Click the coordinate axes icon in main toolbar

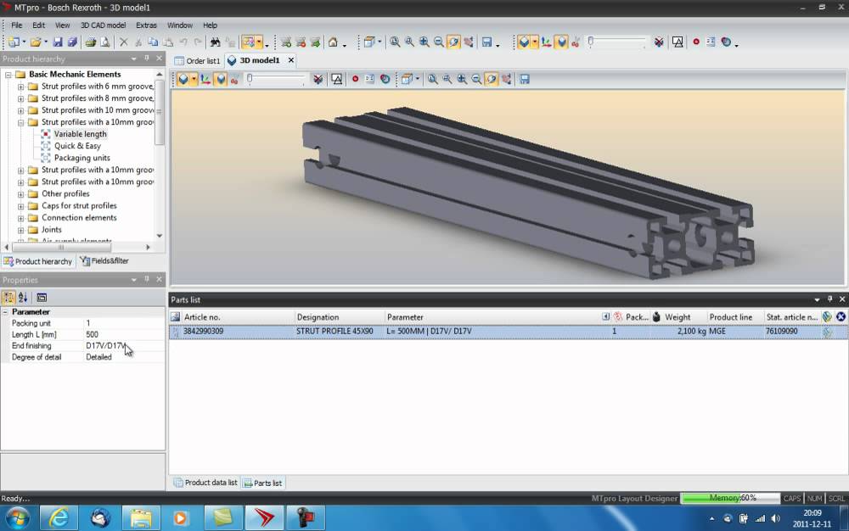[546, 42]
